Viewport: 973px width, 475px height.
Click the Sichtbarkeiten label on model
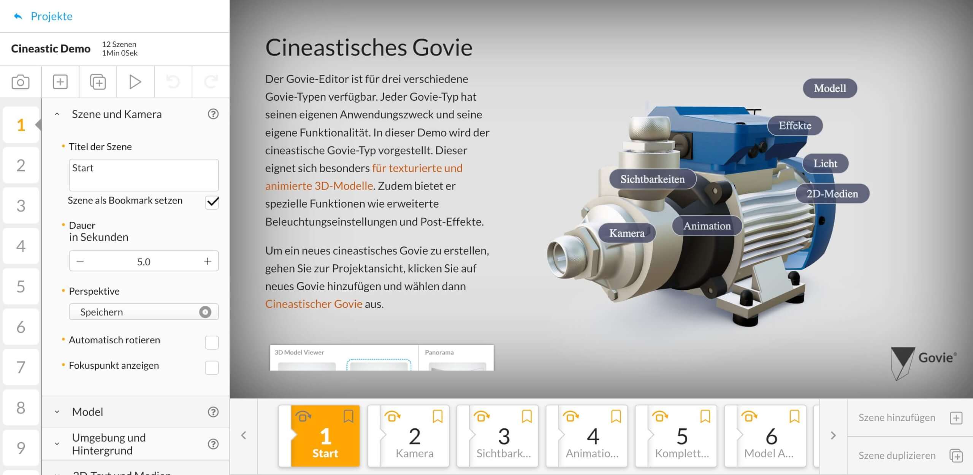652,179
